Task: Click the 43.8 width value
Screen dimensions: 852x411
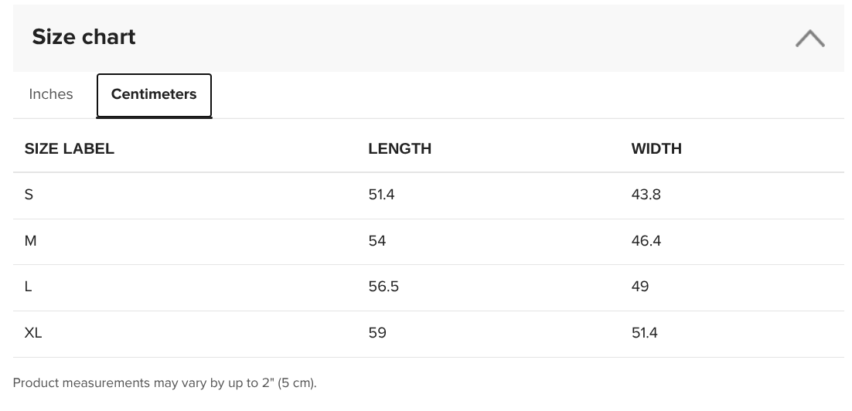Action: pos(646,195)
